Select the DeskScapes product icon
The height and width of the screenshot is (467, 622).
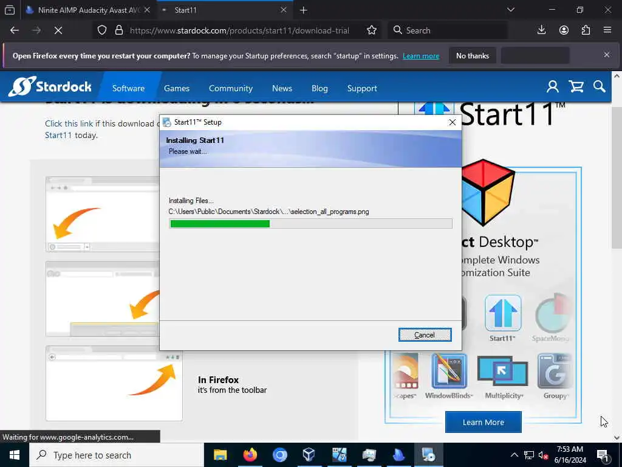pyautogui.click(x=405, y=376)
